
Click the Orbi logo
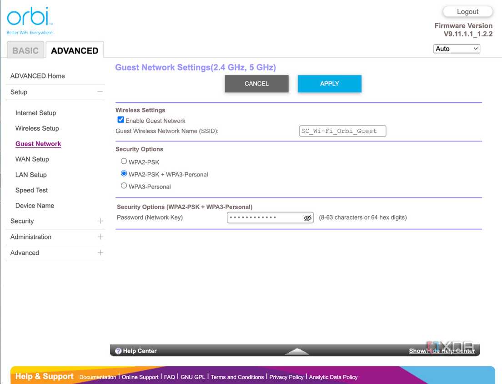[x=30, y=20]
